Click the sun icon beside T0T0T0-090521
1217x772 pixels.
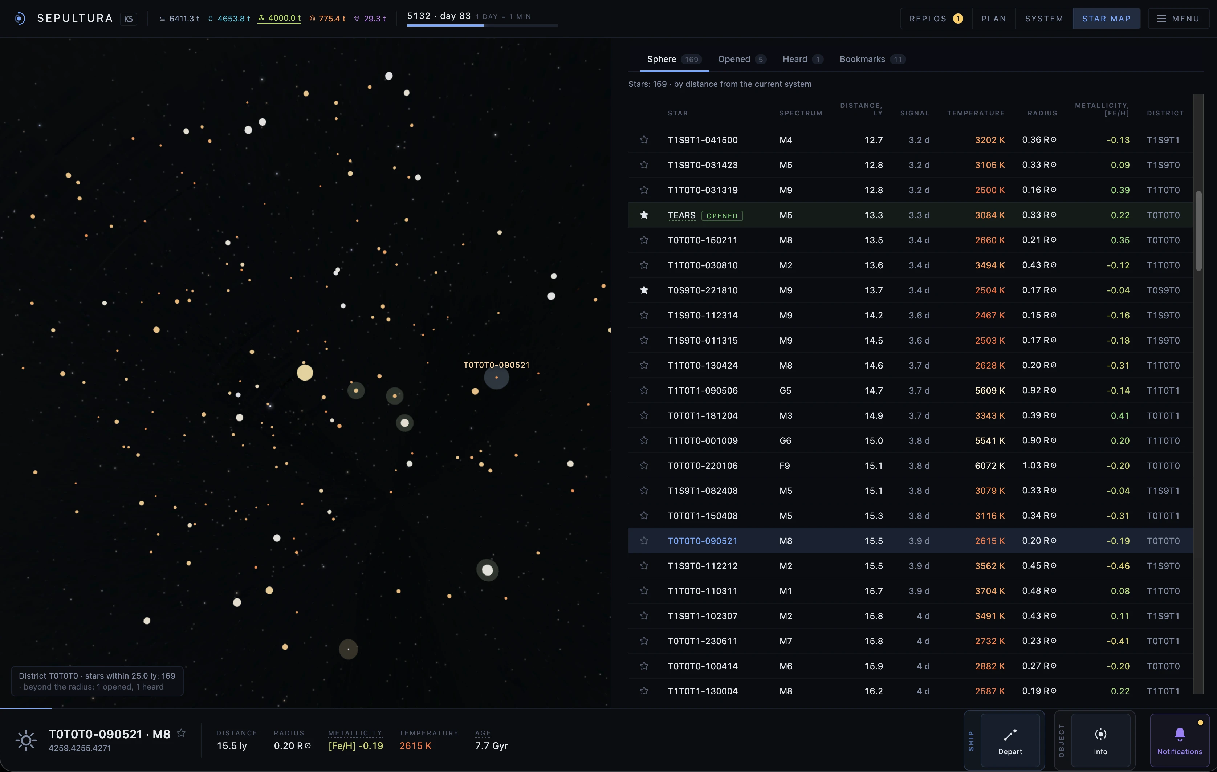tap(26, 741)
